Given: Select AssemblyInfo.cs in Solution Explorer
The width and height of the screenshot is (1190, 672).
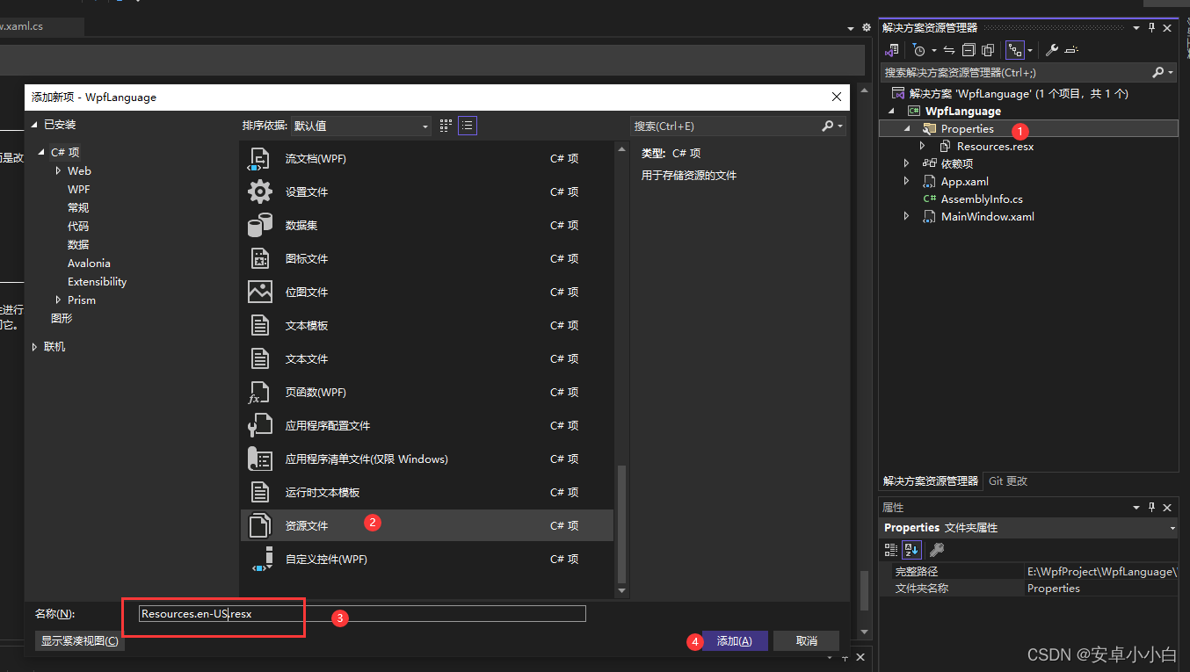Looking at the screenshot, I should 982,199.
